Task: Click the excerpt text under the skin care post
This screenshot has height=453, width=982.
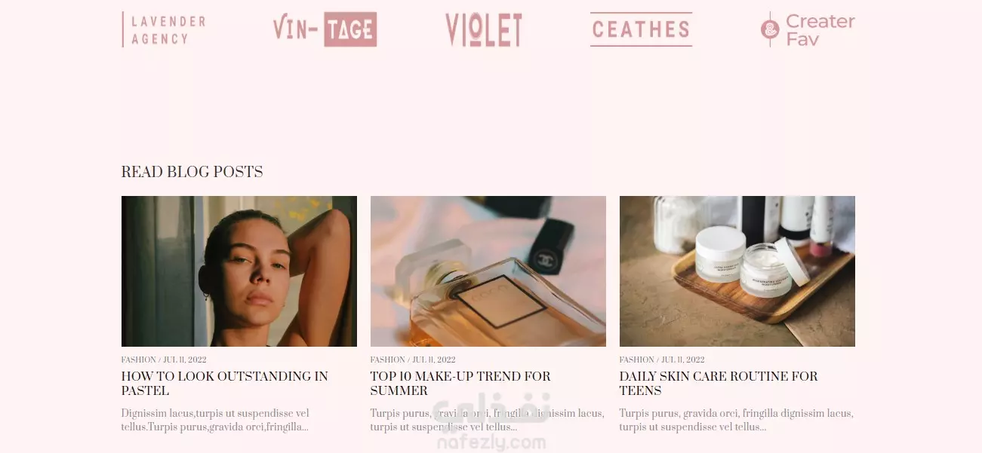Action: (737, 420)
